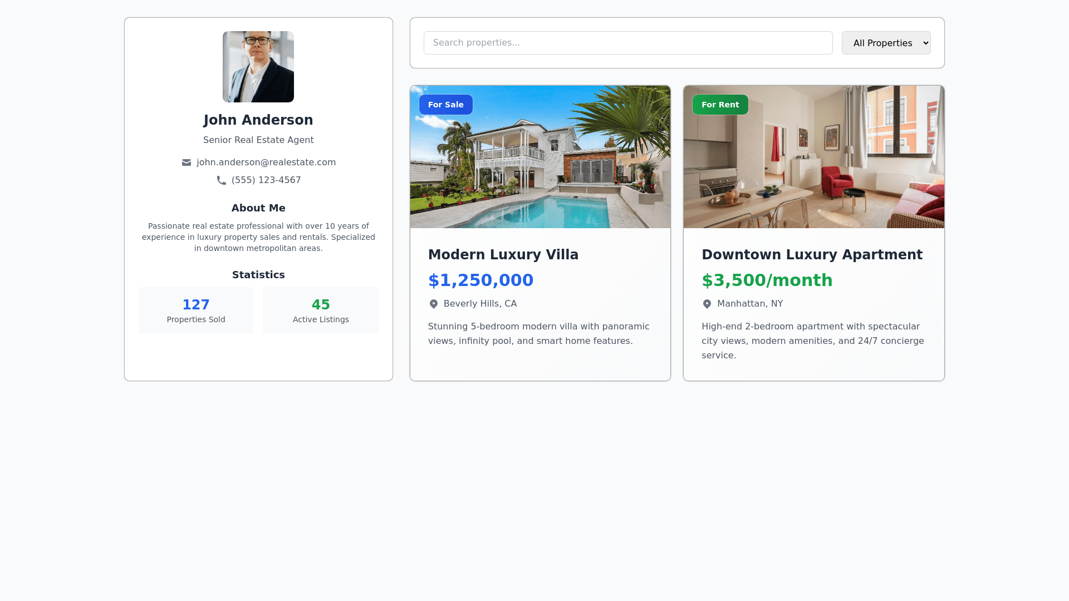The image size is (1069, 601).
Task: Click the email envelope icon
Action: pyautogui.click(x=187, y=162)
